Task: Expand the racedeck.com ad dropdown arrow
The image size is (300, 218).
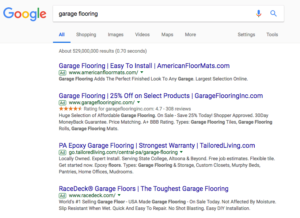Action: pyautogui.click(x=119, y=195)
